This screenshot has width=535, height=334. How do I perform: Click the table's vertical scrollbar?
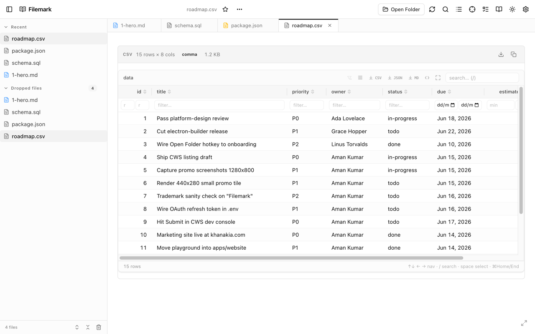tap(521, 150)
